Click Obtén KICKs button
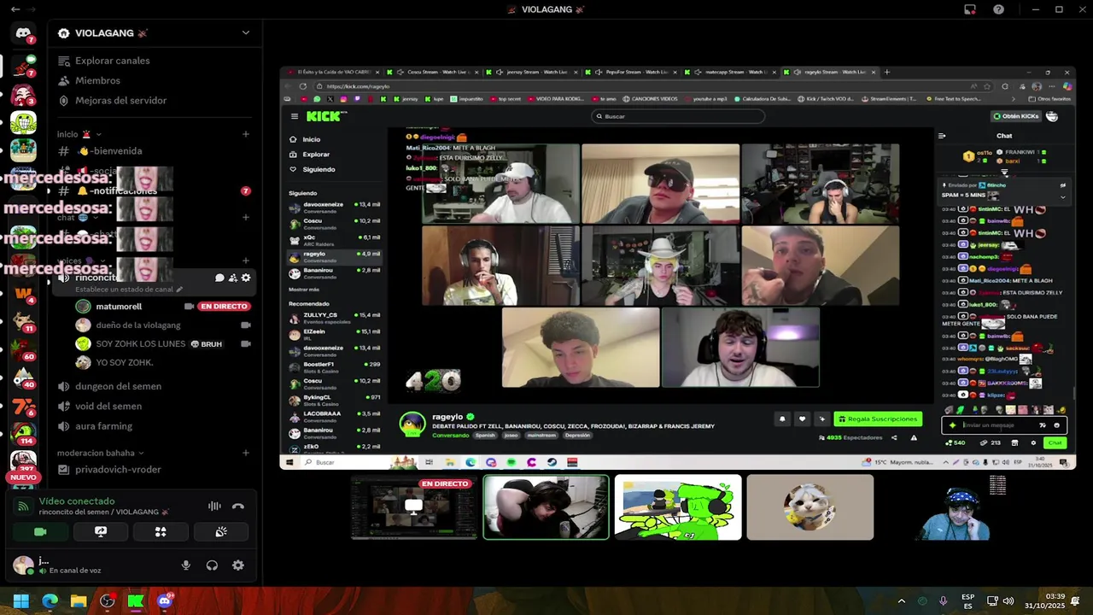 click(1016, 116)
